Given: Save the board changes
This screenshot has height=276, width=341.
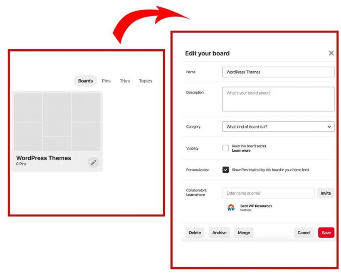Looking at the screenshot, I should [x=326, y=232].
